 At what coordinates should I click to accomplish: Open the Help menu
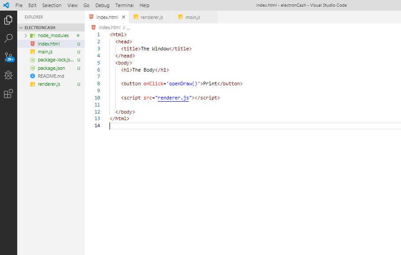click(x=144, y=5)
